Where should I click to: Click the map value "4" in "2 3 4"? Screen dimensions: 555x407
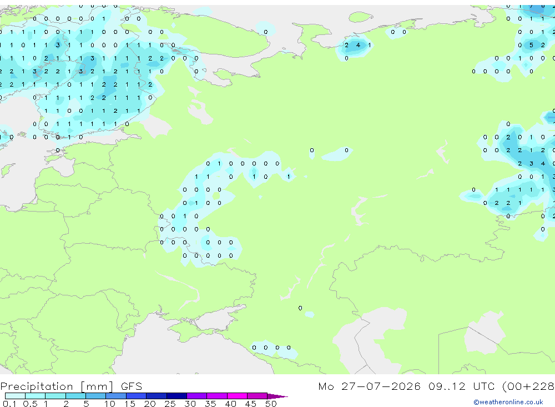coord(543,163)
